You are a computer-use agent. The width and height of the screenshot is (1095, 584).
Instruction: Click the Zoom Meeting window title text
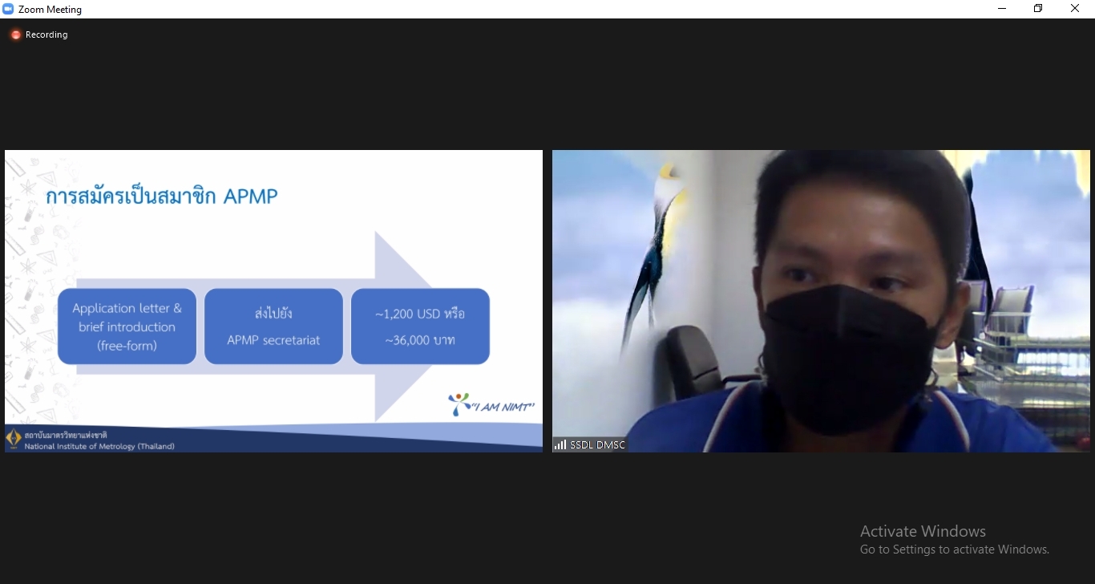point(50,10)
